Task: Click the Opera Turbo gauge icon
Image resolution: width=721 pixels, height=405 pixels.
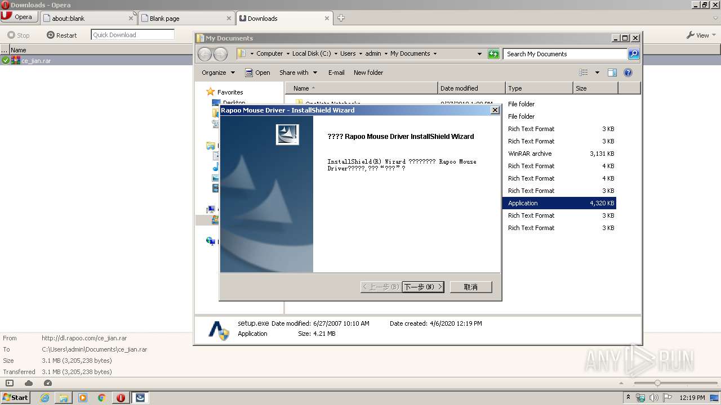Action: (x=48, y=383)
